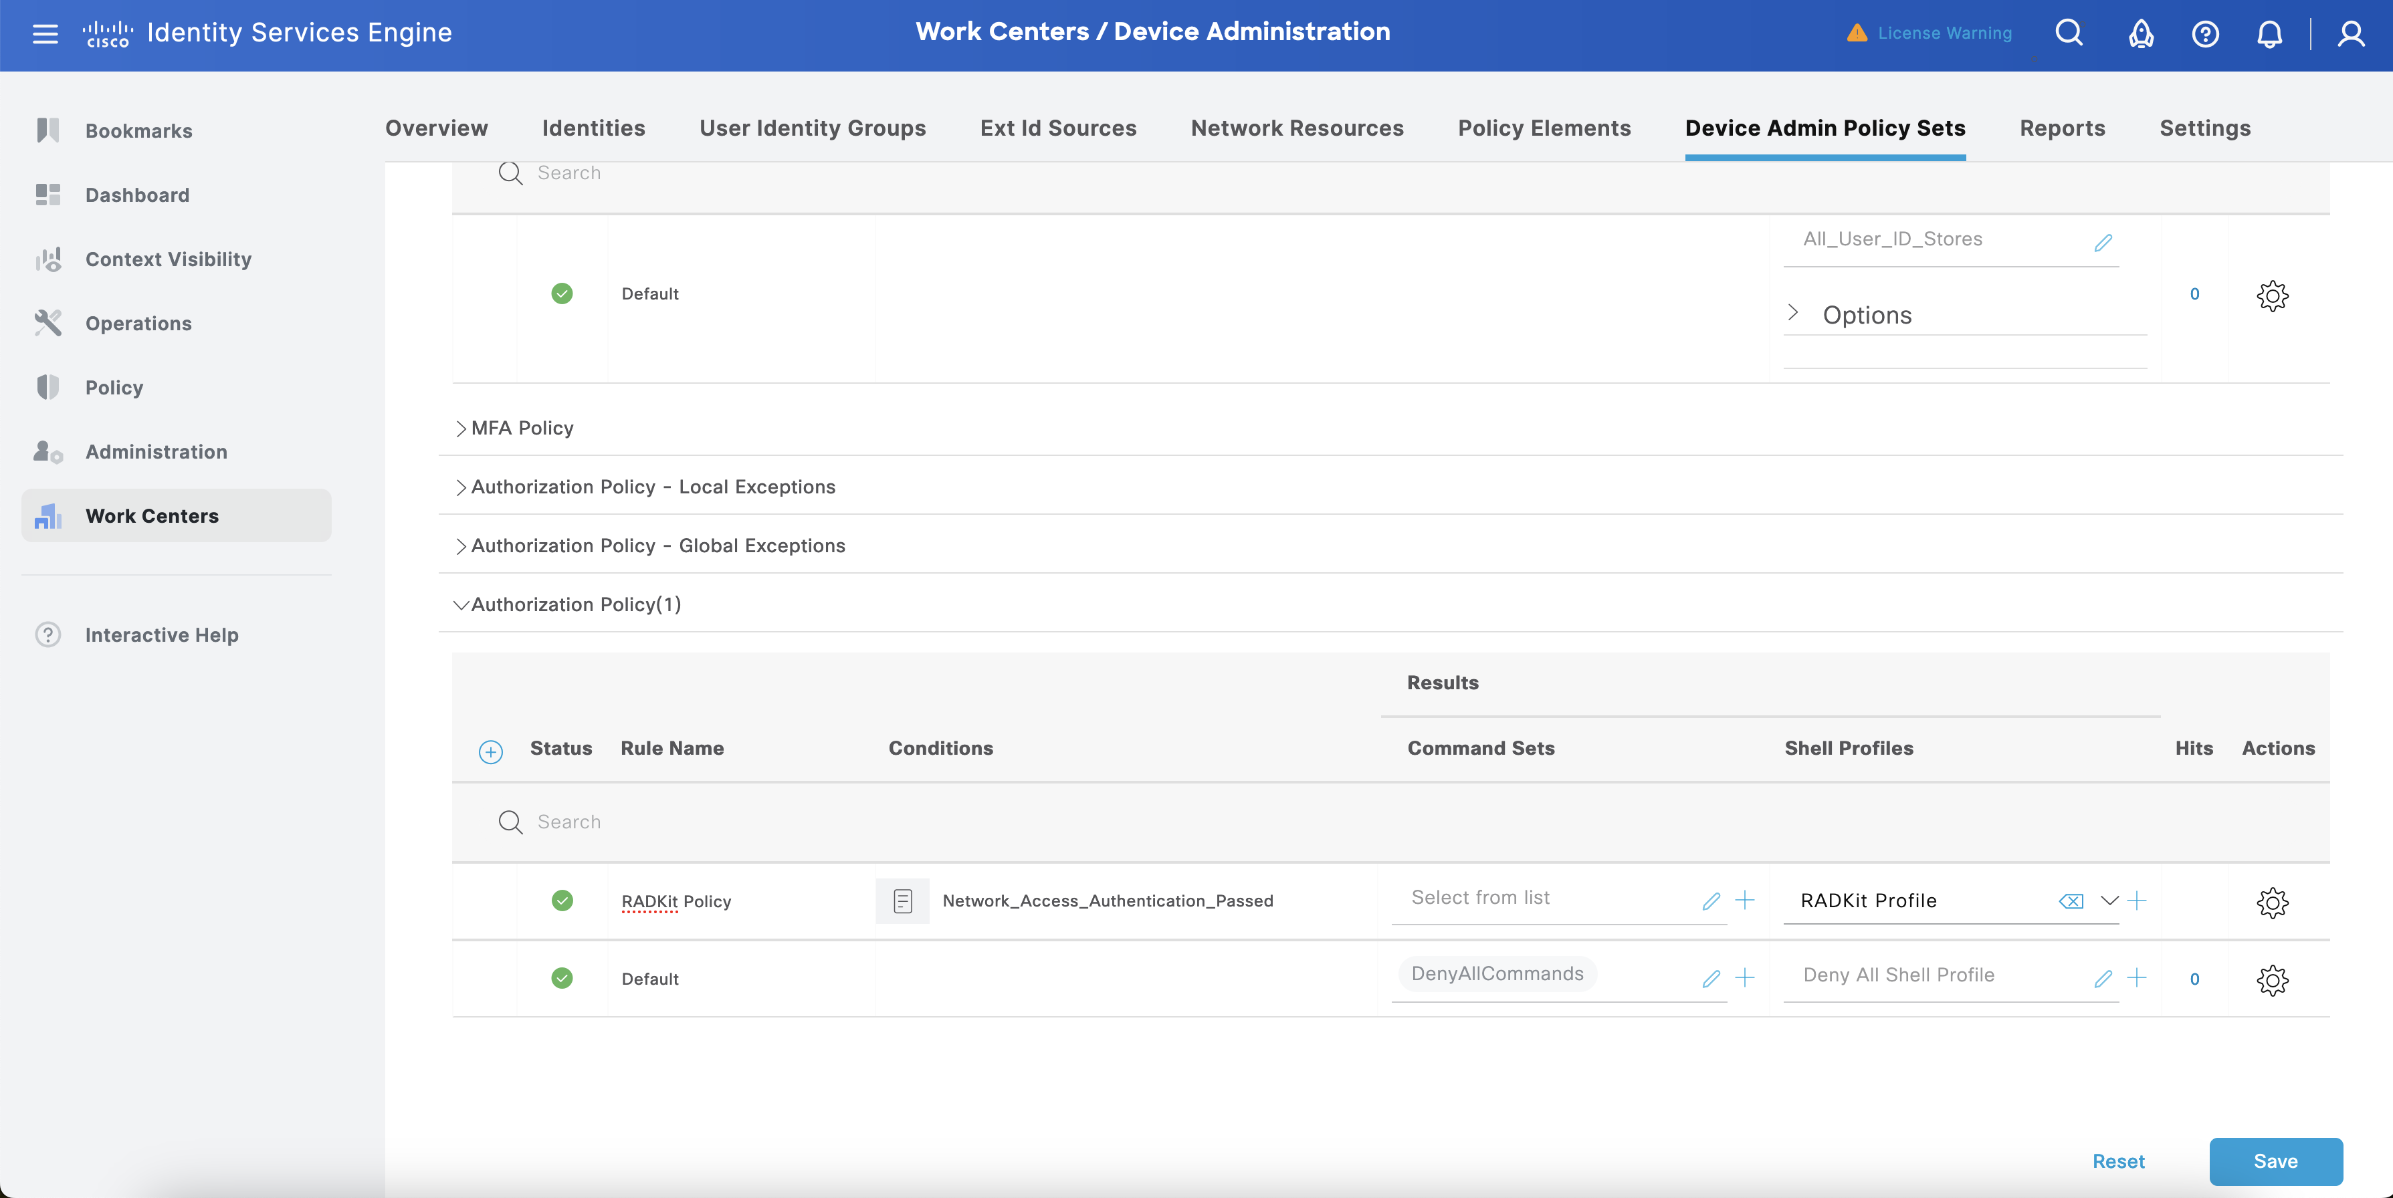The image size is (2393, 1198).
Task: Open Interactive Help
Action: click(177, 634)
